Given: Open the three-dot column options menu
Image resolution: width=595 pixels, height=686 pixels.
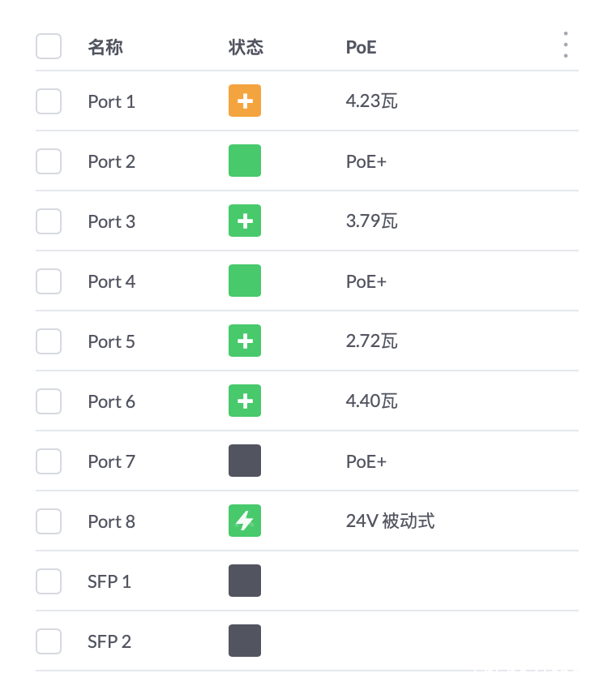Looking at the screenshot, I should [x=566, y=45].
